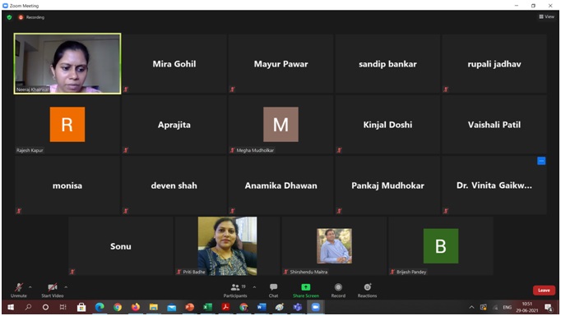561x316 pixels.
Task: Expand video options arrow next to Start Video
Action: 66,287
